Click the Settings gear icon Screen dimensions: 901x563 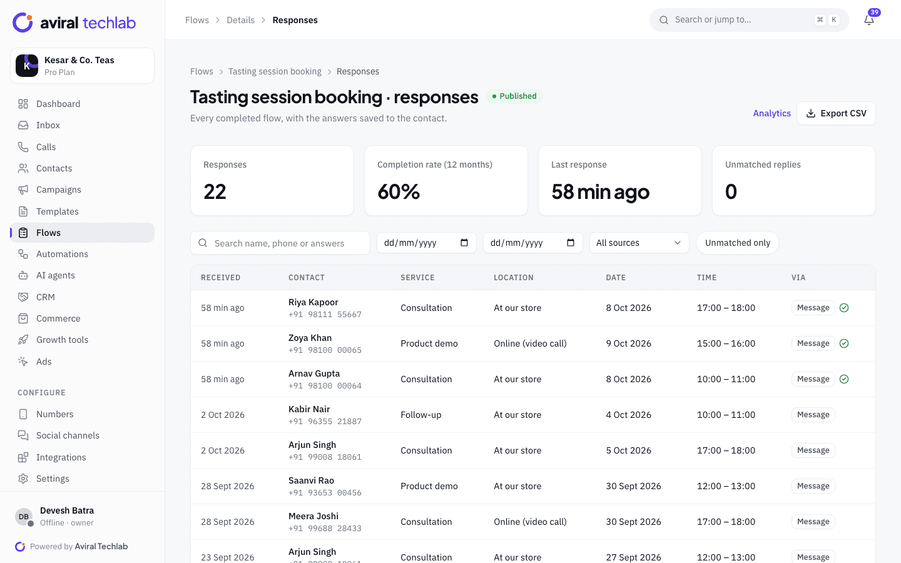click(x=23, y=479)
